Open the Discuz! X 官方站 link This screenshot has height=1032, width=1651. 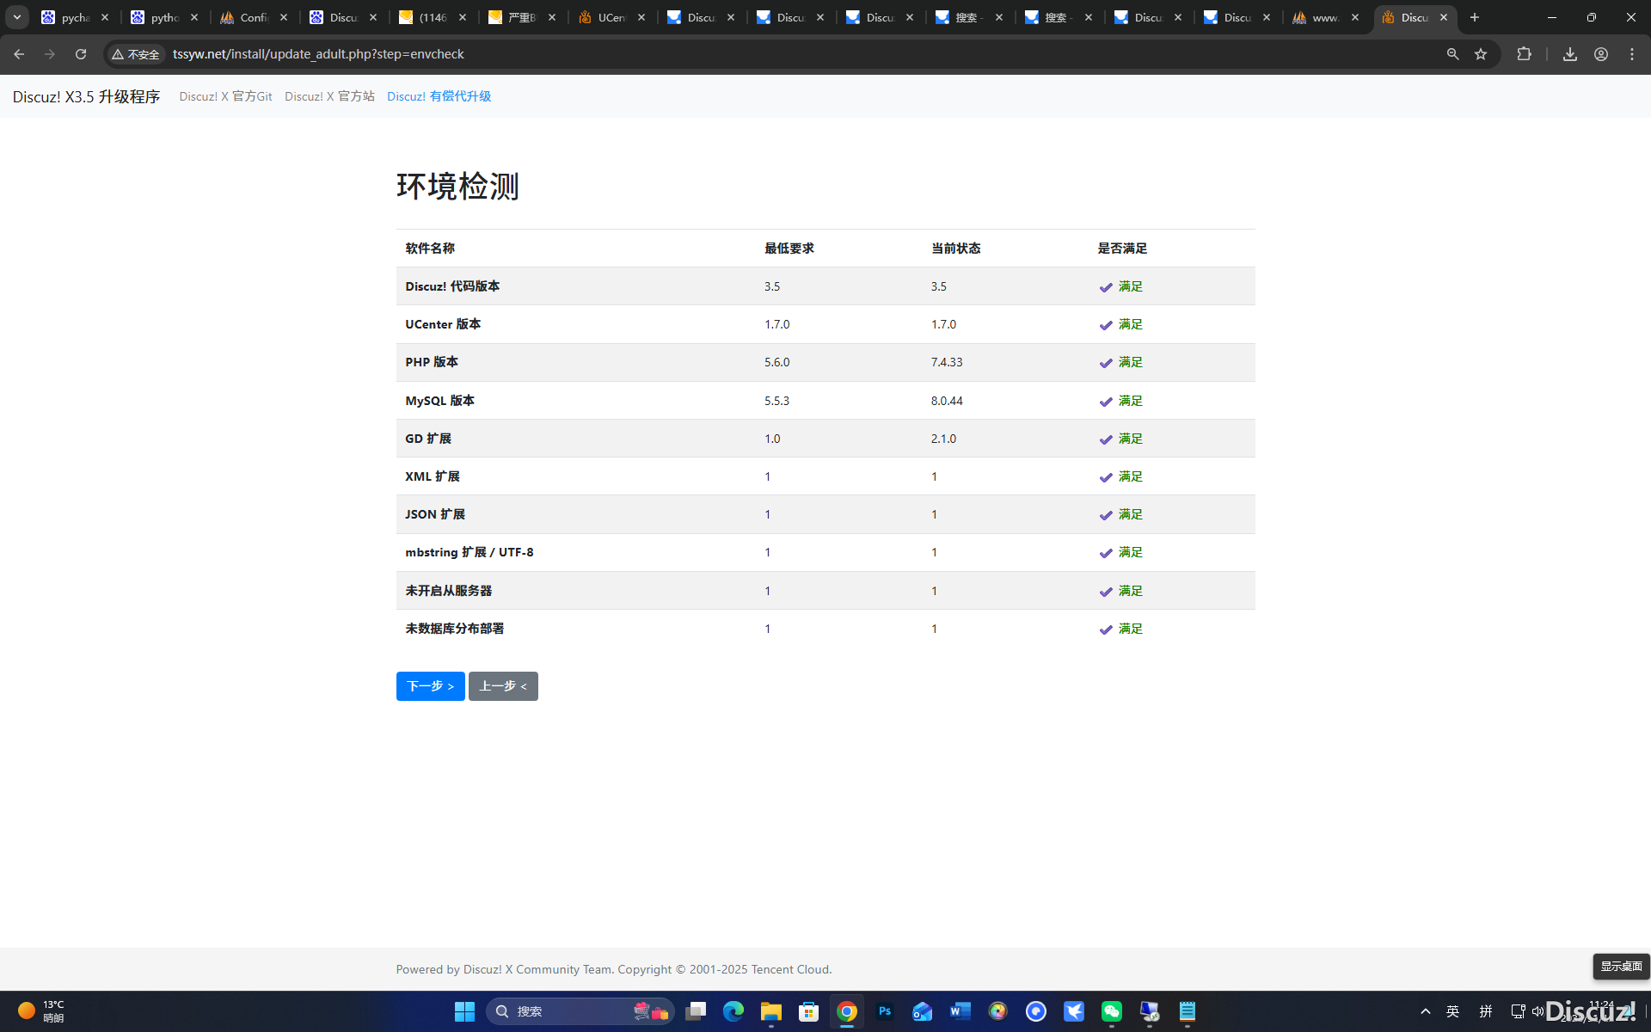329,96
